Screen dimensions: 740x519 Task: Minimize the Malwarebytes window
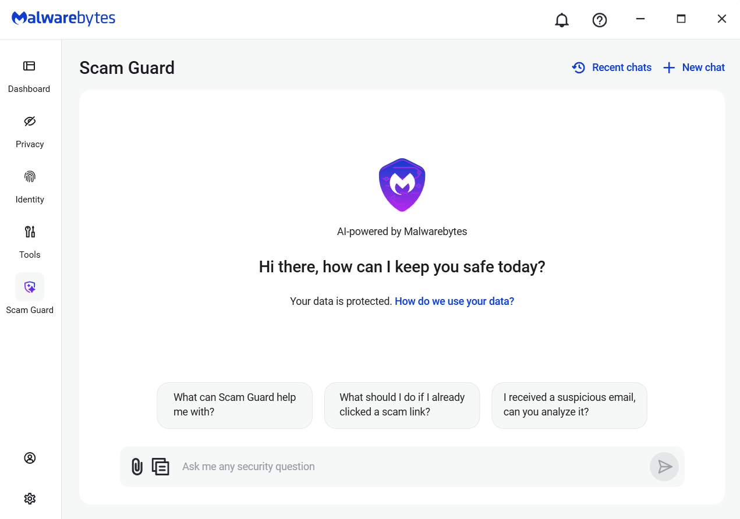640,19
